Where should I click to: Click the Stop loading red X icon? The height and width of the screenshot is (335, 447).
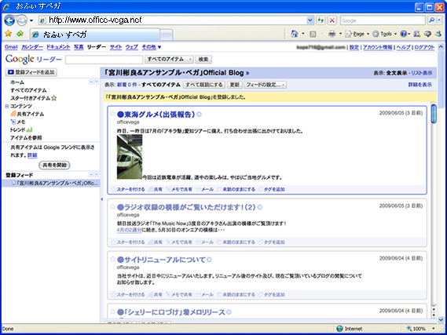click(332, 20)
